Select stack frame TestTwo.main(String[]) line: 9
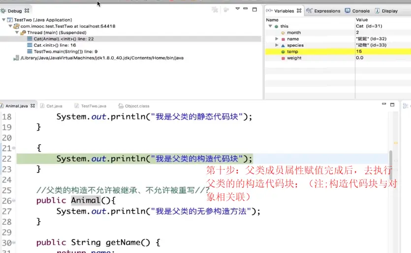Image resolution: width=411 pixels, height=253 pixels. tap(65, 51)
